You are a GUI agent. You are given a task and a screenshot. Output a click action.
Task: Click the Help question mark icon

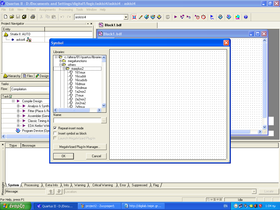tap(246, 17)
